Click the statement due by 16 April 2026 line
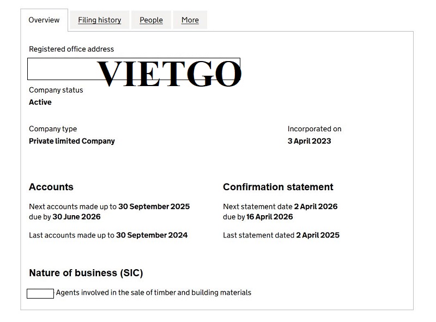Viewport: 436px width, 322px height. [258, 217]
